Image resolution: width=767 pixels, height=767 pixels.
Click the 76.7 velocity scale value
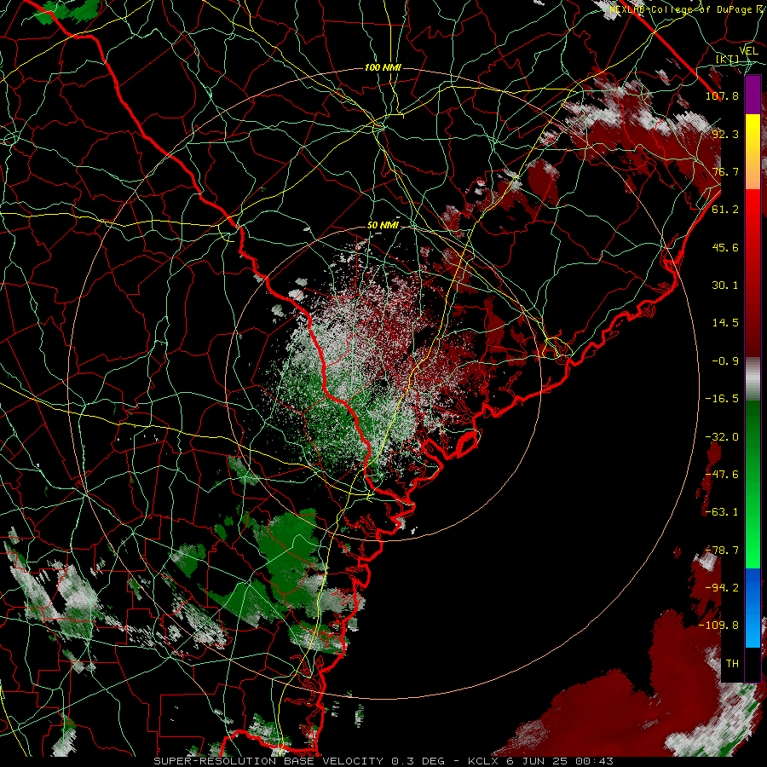(x=725, y=171)
